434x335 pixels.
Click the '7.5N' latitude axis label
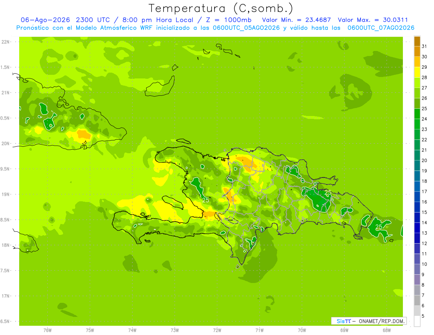5,271
